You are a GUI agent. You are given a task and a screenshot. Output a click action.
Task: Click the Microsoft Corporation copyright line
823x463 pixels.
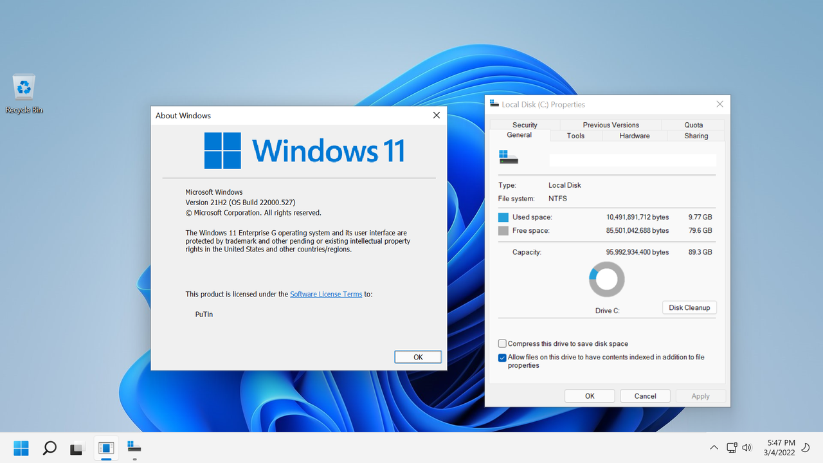pyautogui.click(x=253, y=213)
